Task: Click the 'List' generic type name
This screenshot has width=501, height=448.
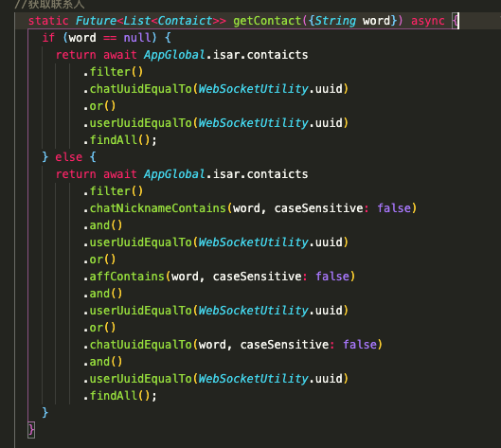Action: coord(136,21)
